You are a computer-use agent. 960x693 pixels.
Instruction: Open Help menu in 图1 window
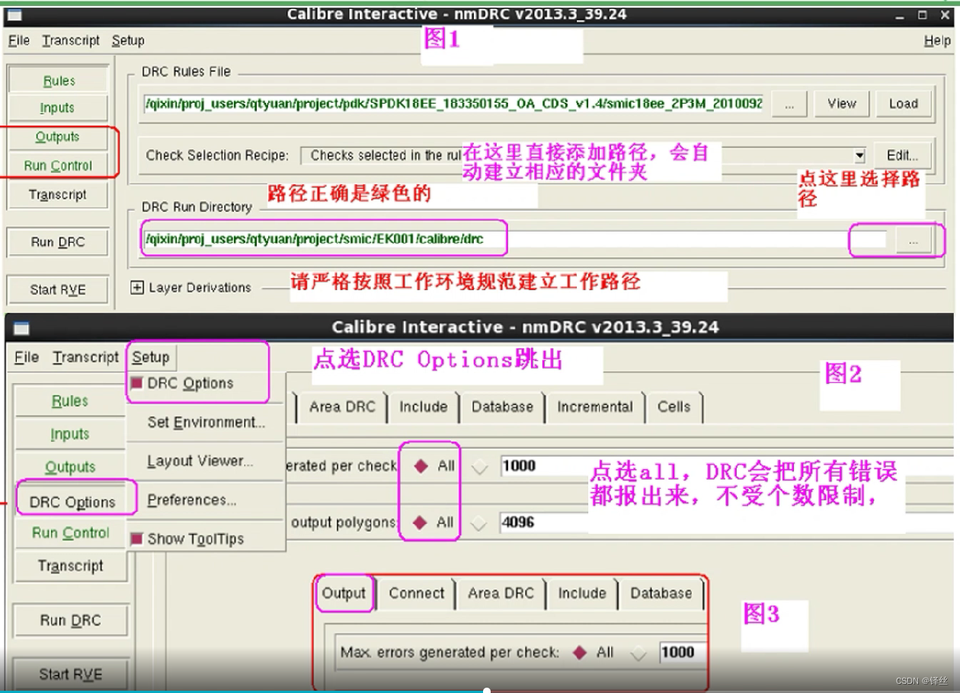tap(937, 41)
